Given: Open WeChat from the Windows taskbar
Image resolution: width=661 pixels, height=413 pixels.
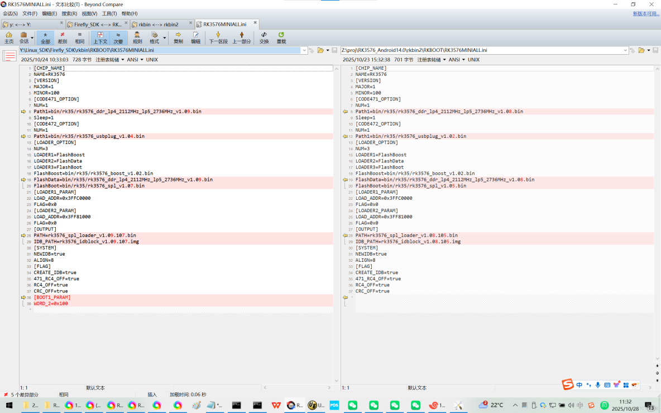Looking at the screenshot, I should 352,405.
